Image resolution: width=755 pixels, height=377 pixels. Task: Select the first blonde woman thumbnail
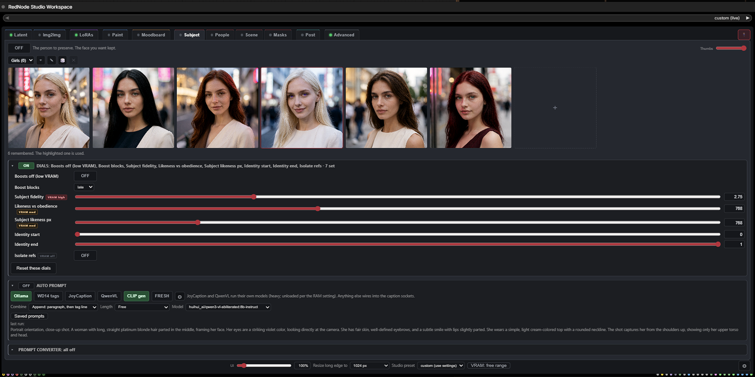click(x=49, y=108)
